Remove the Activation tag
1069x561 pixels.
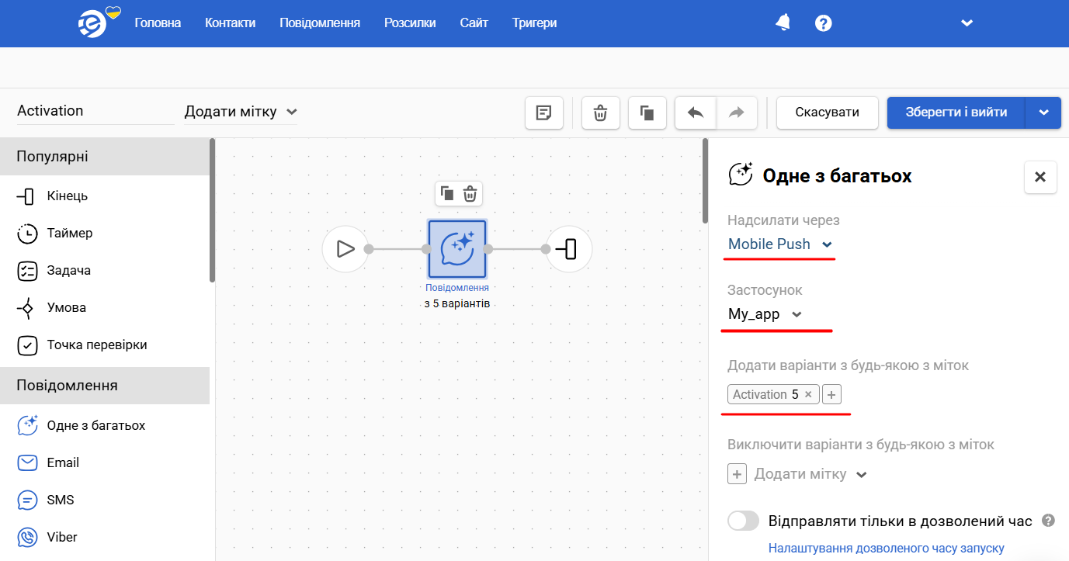click(808, 395)
